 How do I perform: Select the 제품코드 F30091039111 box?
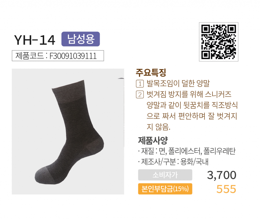[58, 56]
